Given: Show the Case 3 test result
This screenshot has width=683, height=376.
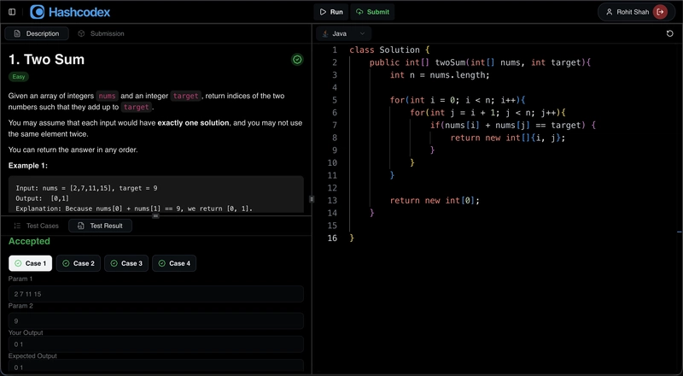Looking at the screenshot, I should (126, 263).
